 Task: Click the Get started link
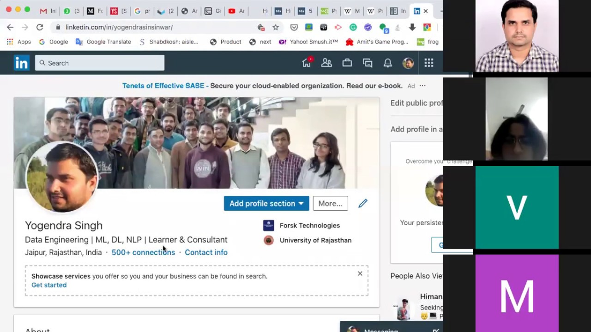(49, 285)
